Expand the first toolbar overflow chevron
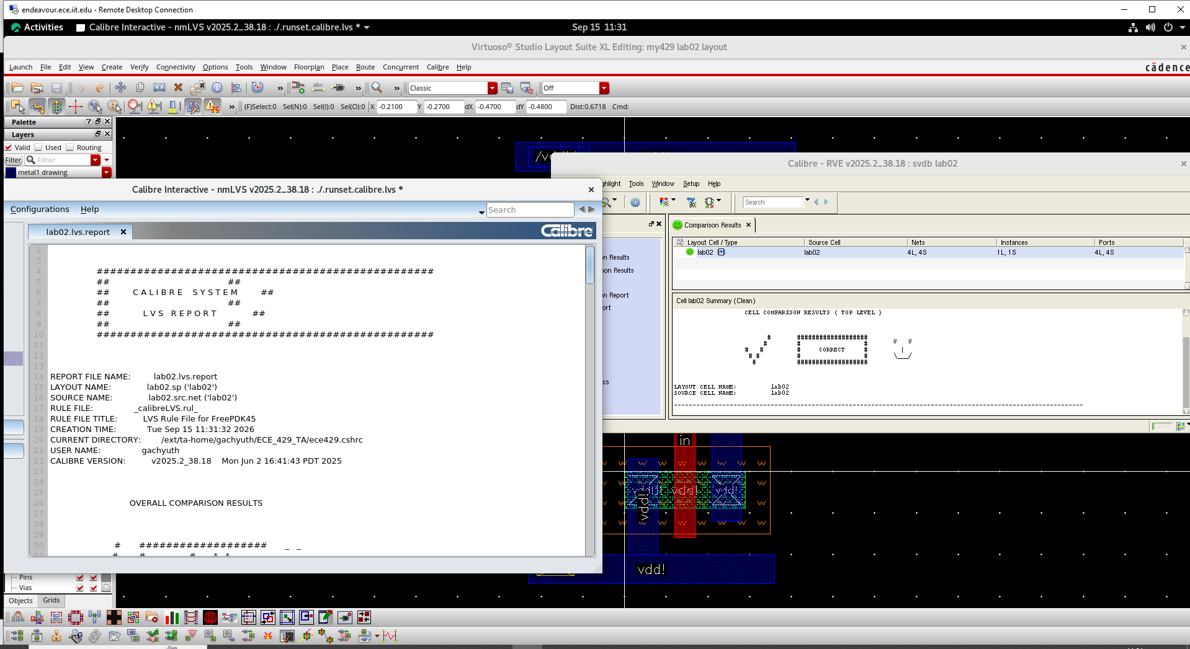 280,88
